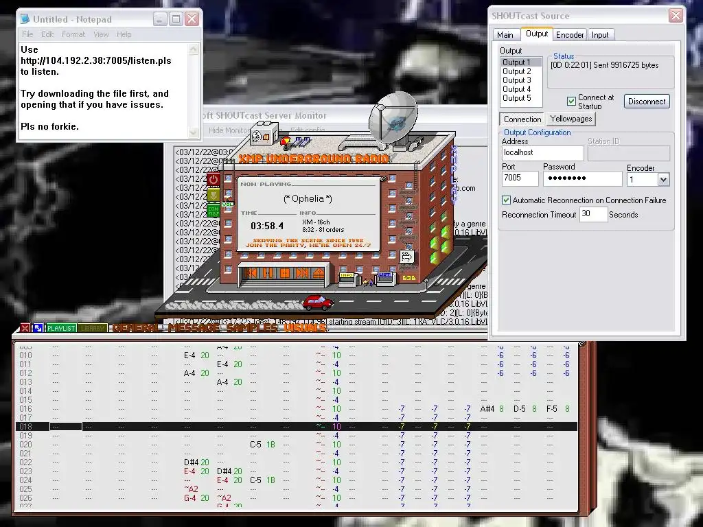Screen dimensions: 703x527
Task: Open Notepad View menu
Action: pyautogui.click(x=101, y=34)
